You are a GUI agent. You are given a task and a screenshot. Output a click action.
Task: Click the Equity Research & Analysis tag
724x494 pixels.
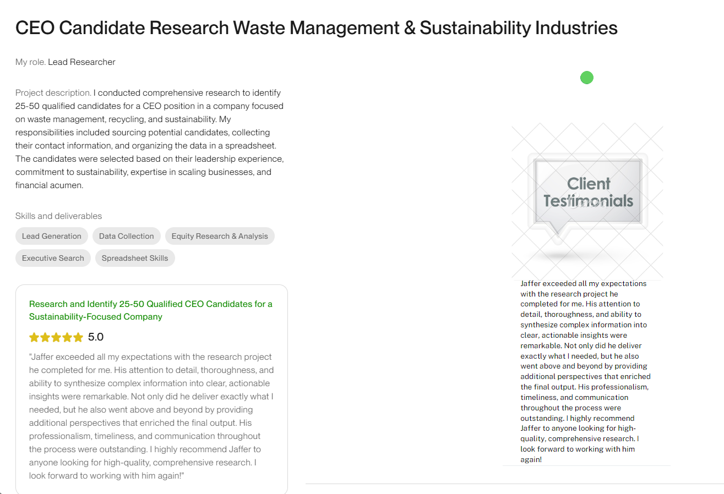coord(220,236)
